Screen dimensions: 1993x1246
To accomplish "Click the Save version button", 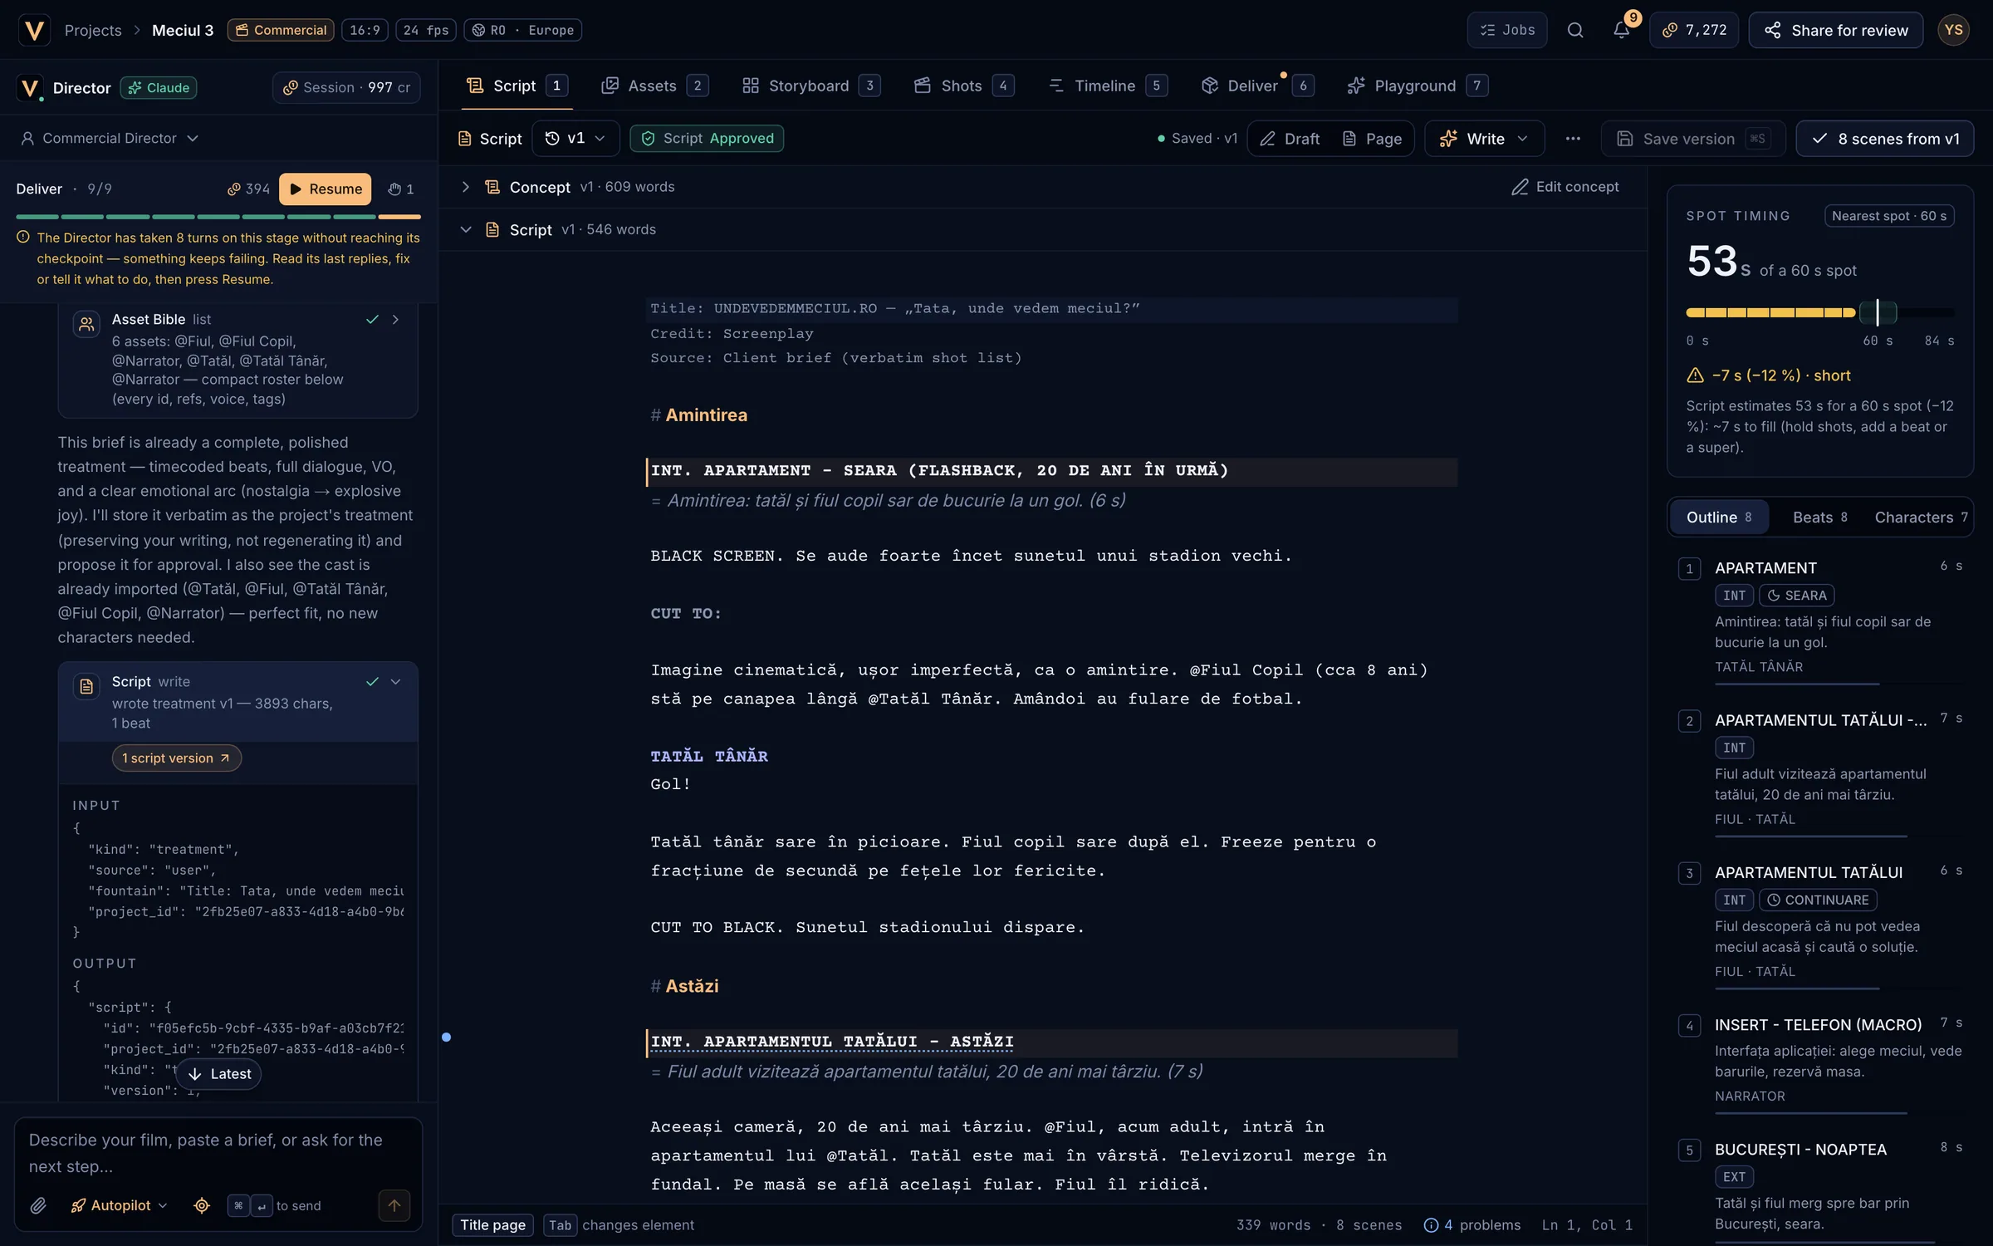I will pos(1692,139).
